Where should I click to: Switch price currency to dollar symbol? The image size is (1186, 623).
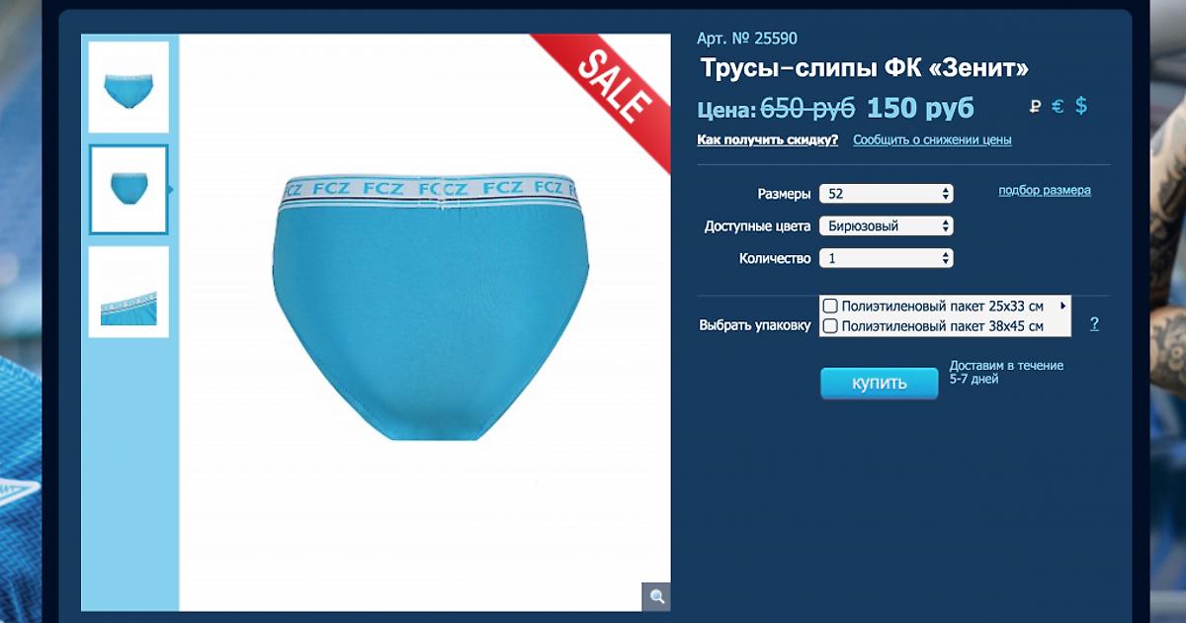pyautogui.click(x=1081, y=106)
